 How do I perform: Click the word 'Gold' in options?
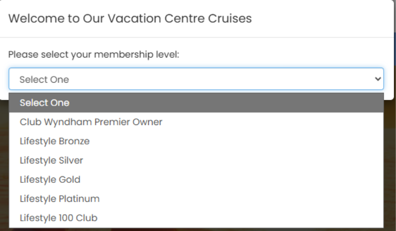tap(69, 180)
